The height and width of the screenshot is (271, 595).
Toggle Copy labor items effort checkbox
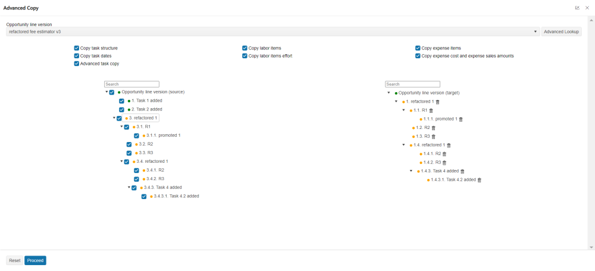(245, 56)
